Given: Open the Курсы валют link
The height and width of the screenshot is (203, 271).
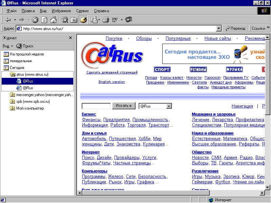Looking at the screenshot, I should pyautogui.click(x=172, y=78).
